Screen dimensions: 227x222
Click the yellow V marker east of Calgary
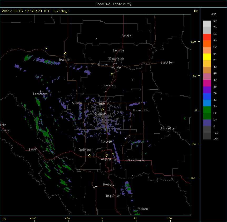pos(113,154)
